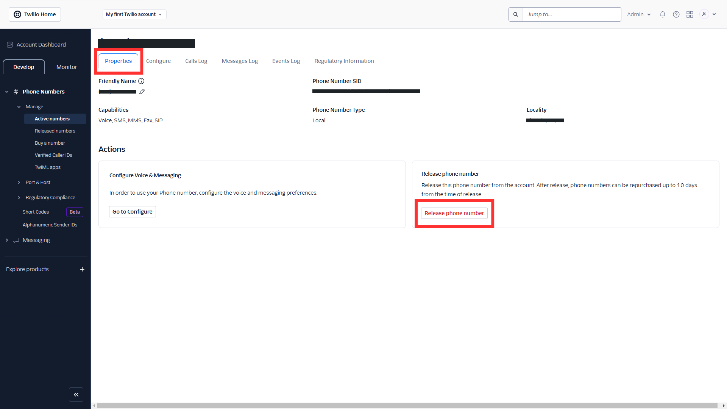
Task: Click the Release phone number button
Action: coord(454,213)
